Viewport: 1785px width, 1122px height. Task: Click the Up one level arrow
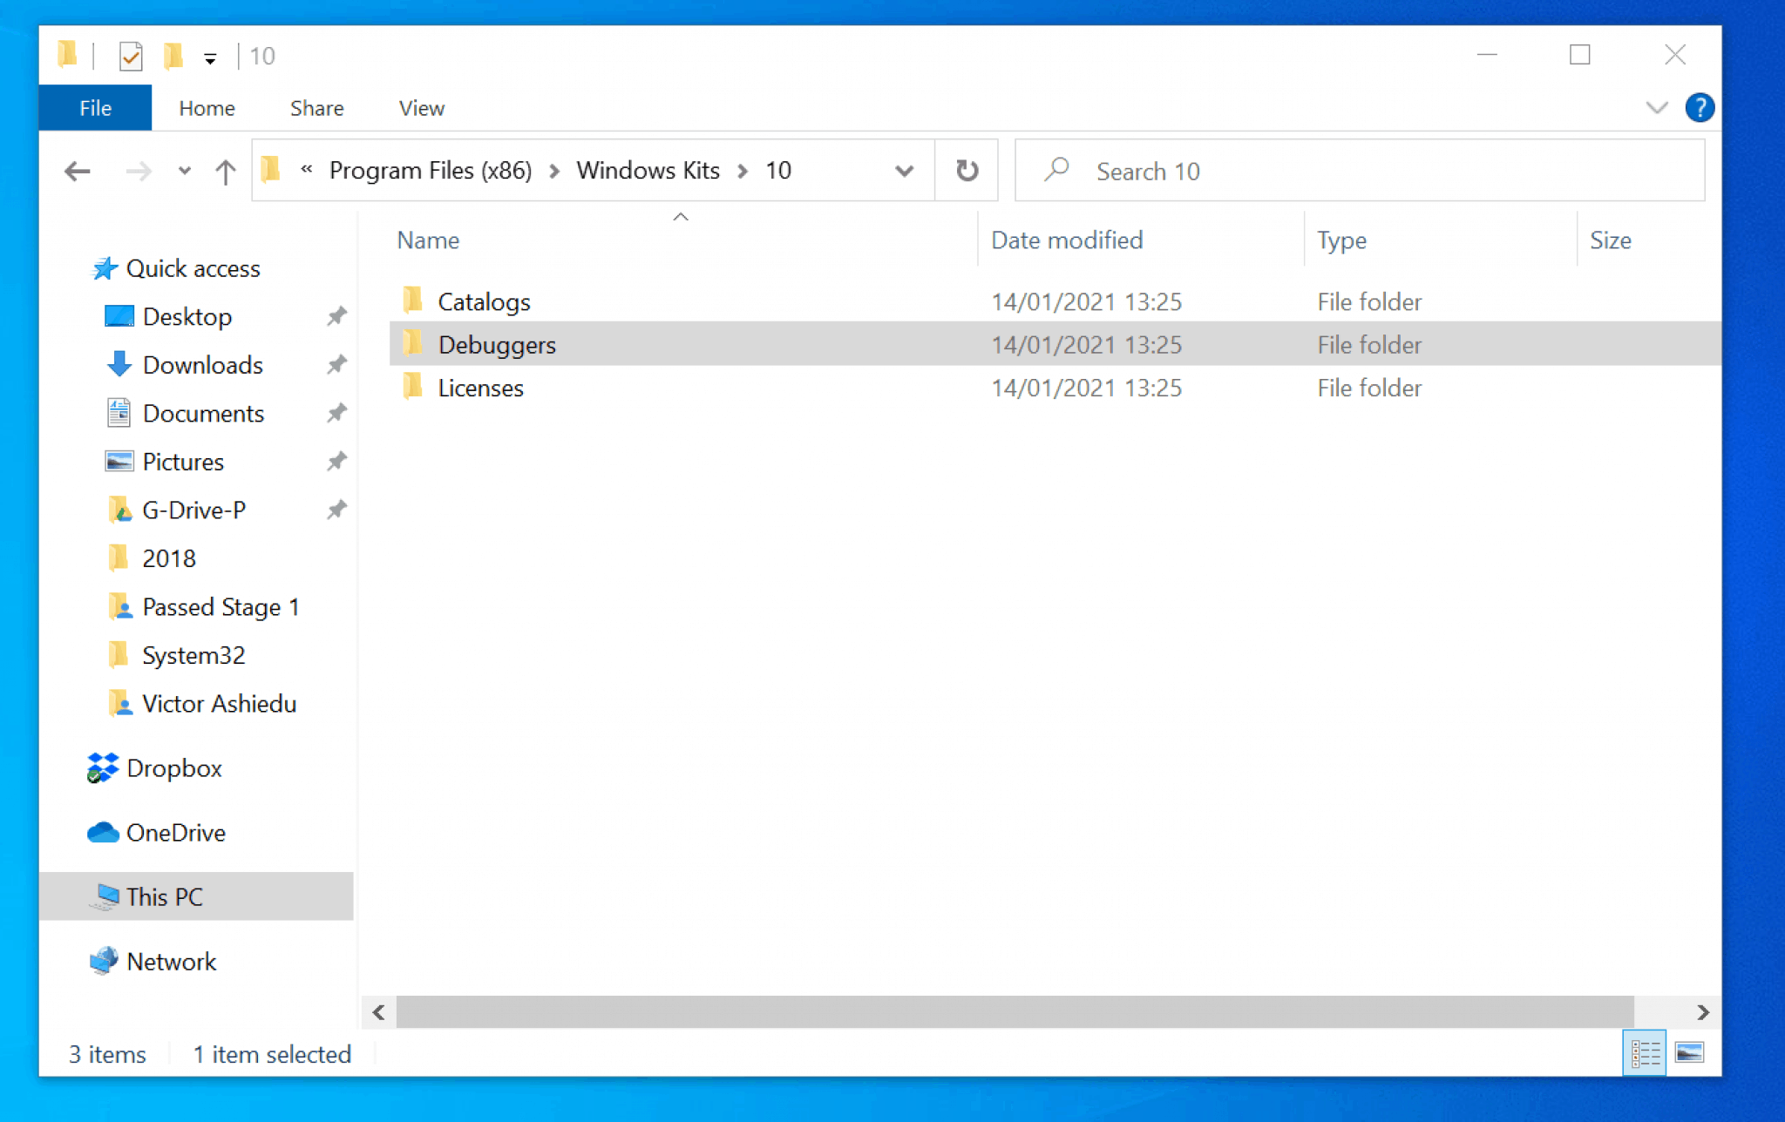click(x=225, y=171)
